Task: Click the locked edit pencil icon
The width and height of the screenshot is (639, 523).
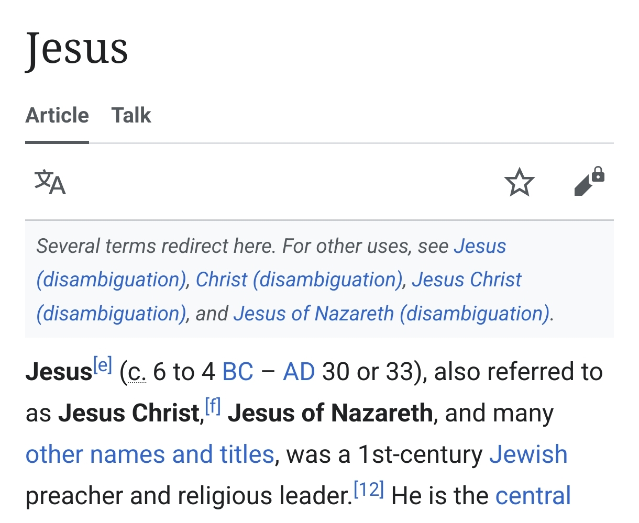Action: point(589,181)
